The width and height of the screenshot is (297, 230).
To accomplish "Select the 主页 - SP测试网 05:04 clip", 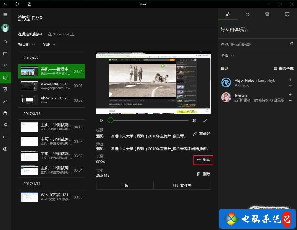I will pyautogui.click(x=51, y=170).
